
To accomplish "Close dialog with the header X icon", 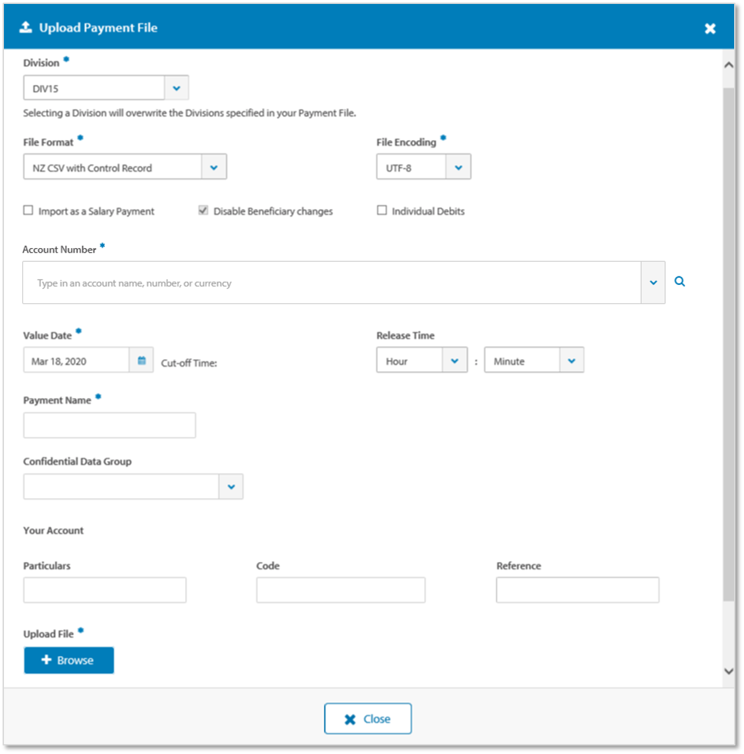I will pos(710,28).
